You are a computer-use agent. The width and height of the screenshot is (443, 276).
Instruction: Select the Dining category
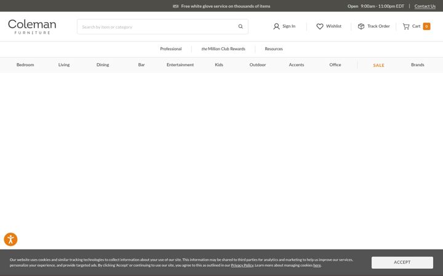[x=103, y=65]
